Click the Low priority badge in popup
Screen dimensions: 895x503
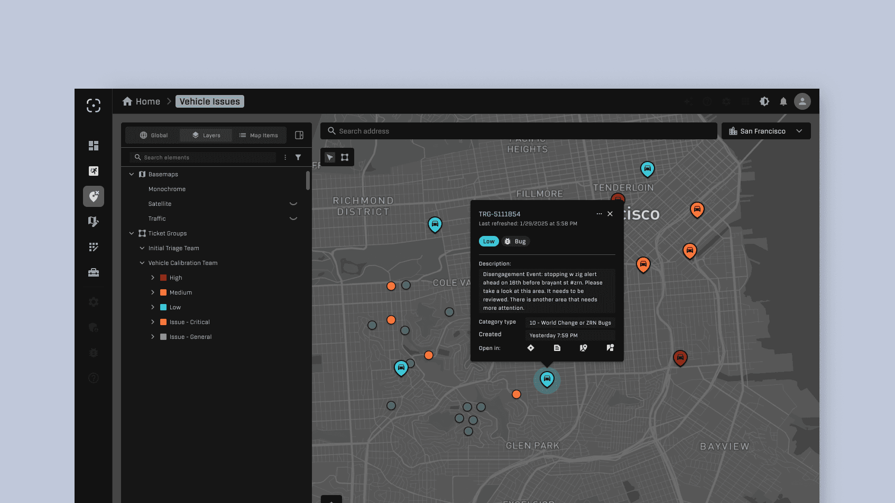coord(489,241)
